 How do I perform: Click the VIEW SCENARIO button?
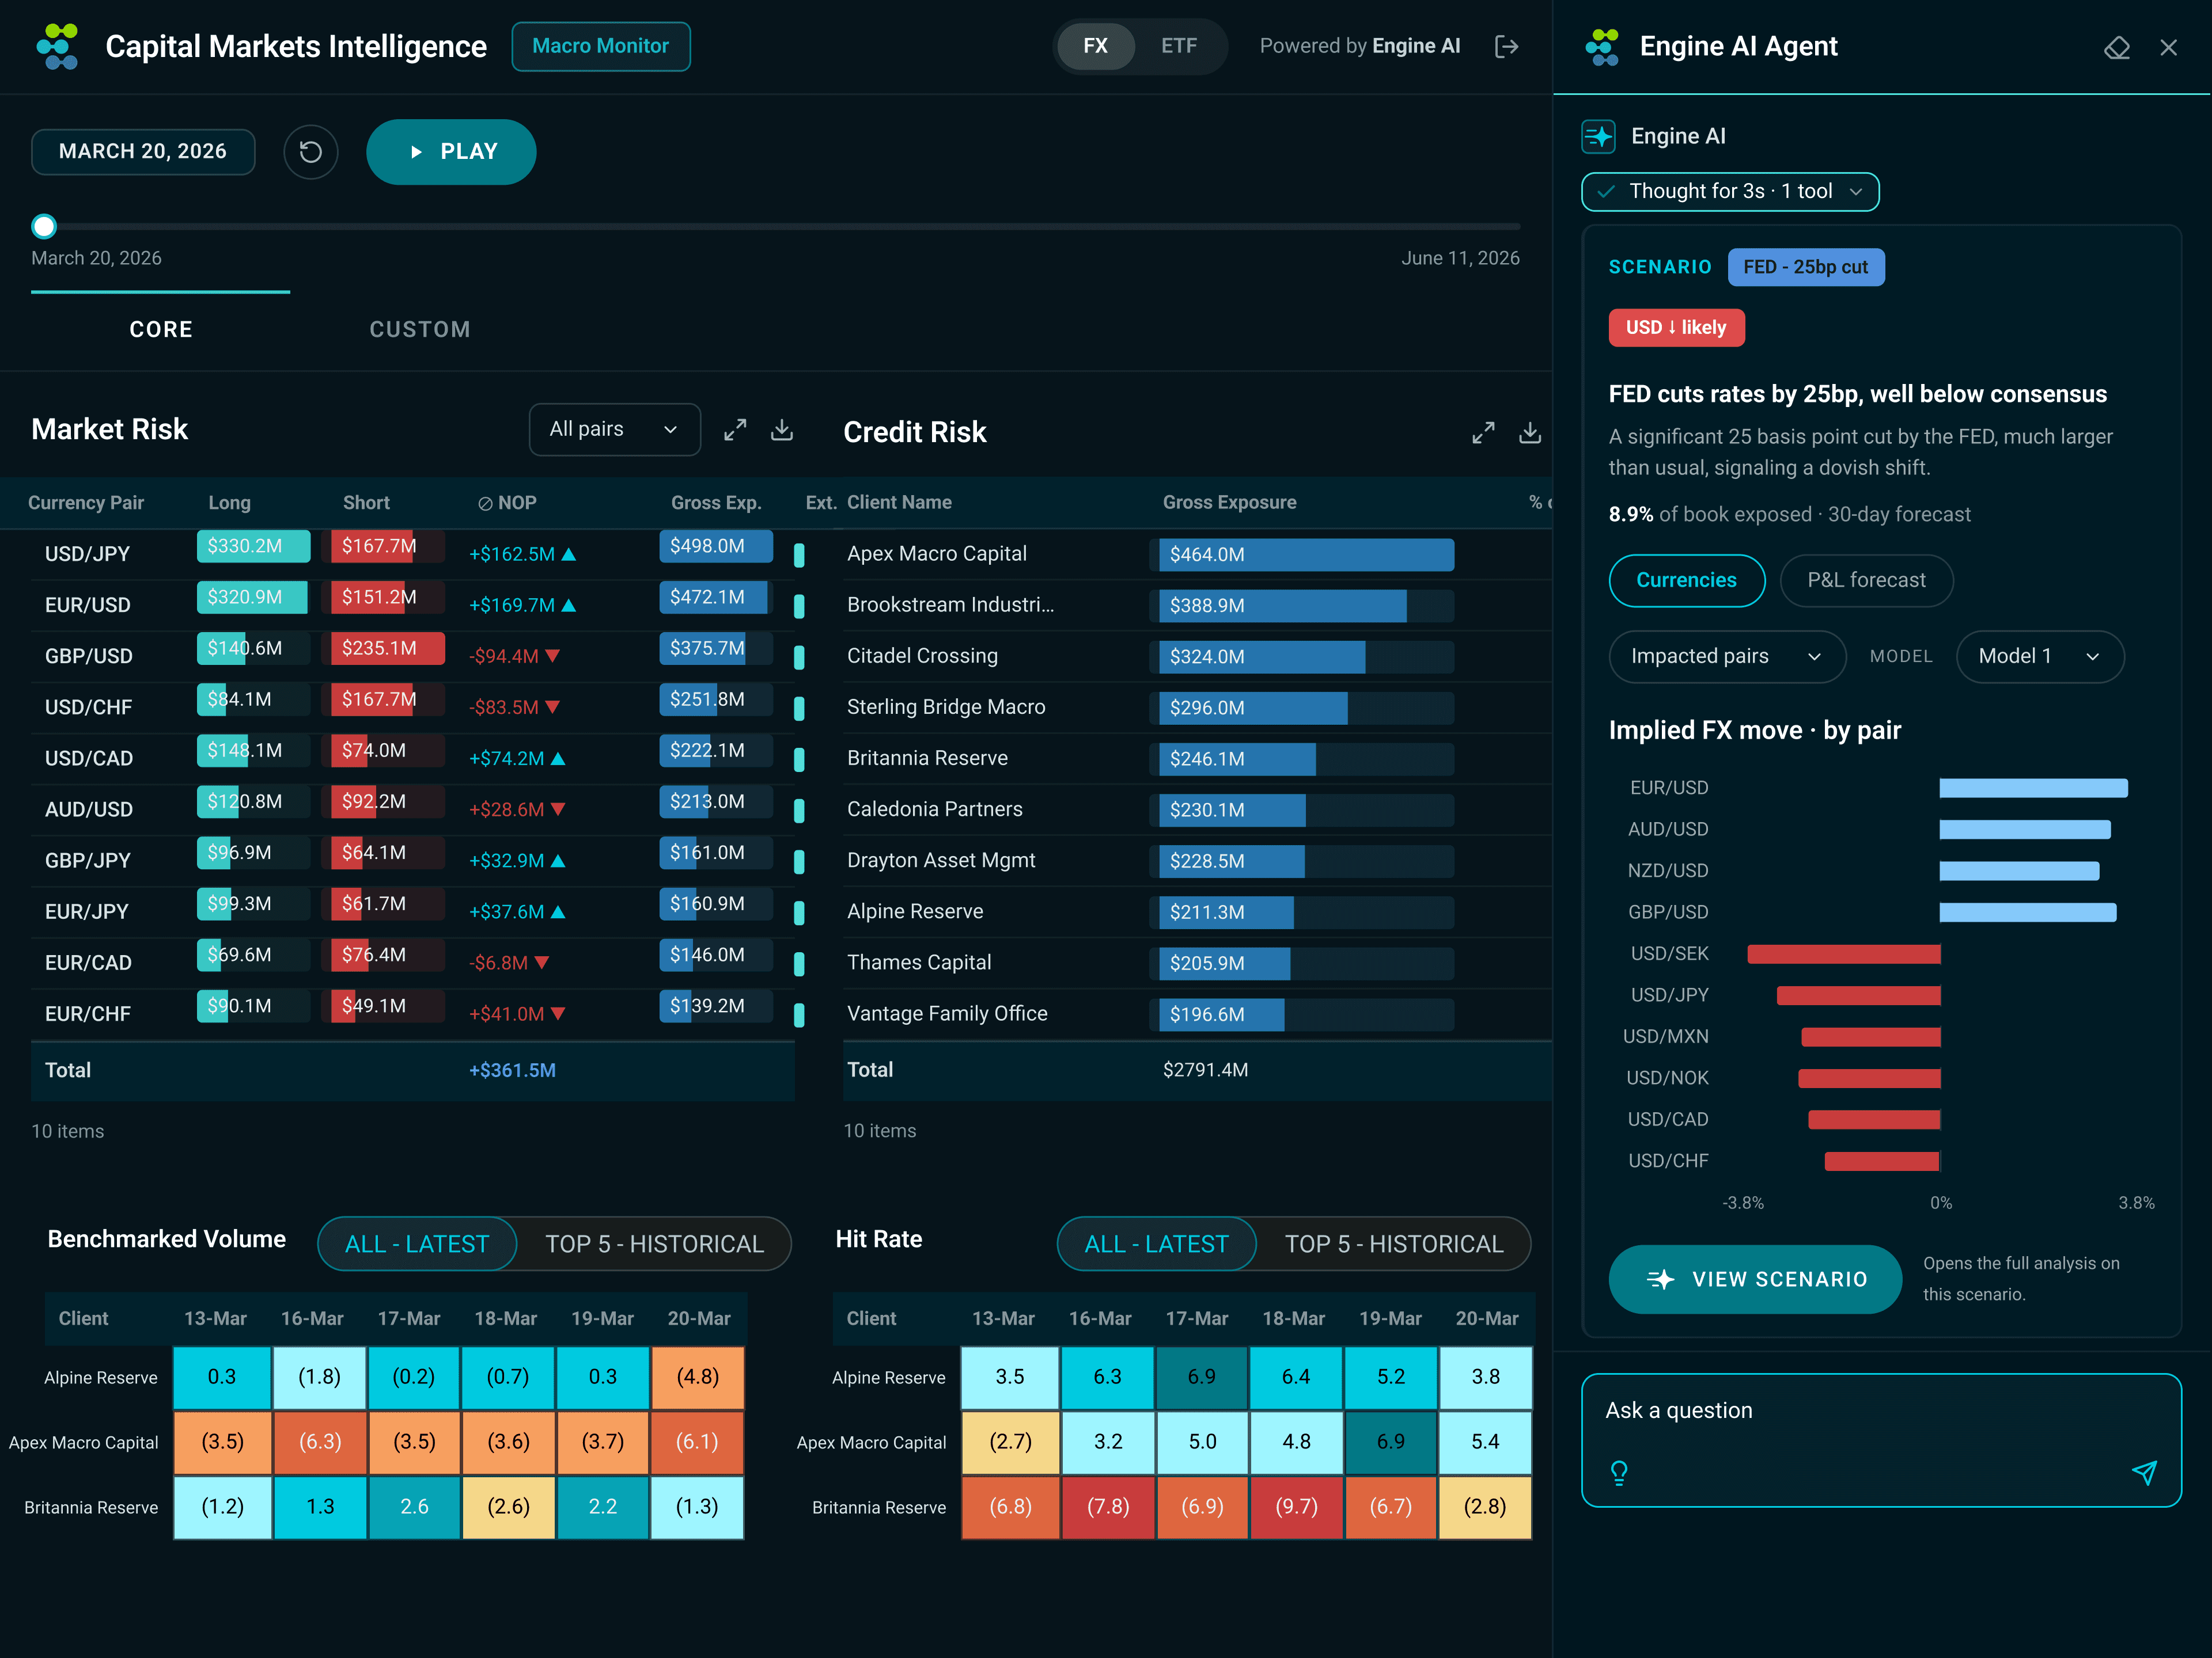(x=1755, y=1279)
